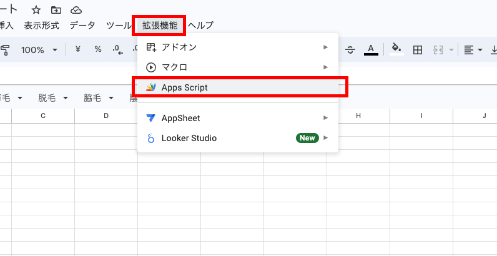497x256 pixels.
Task: Select column H header
Action: [358, 116]
